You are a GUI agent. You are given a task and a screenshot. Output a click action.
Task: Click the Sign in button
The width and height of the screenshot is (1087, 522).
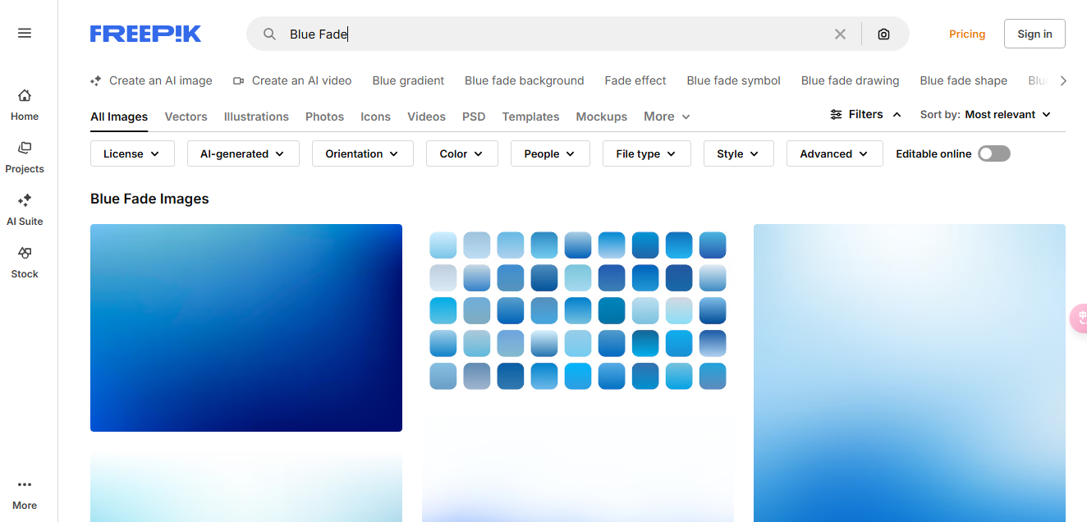1034,34
